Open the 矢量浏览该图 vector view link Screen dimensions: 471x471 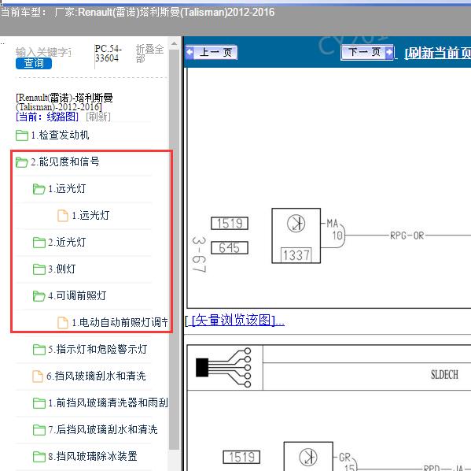pyautogui.click(x=234, y=320)
